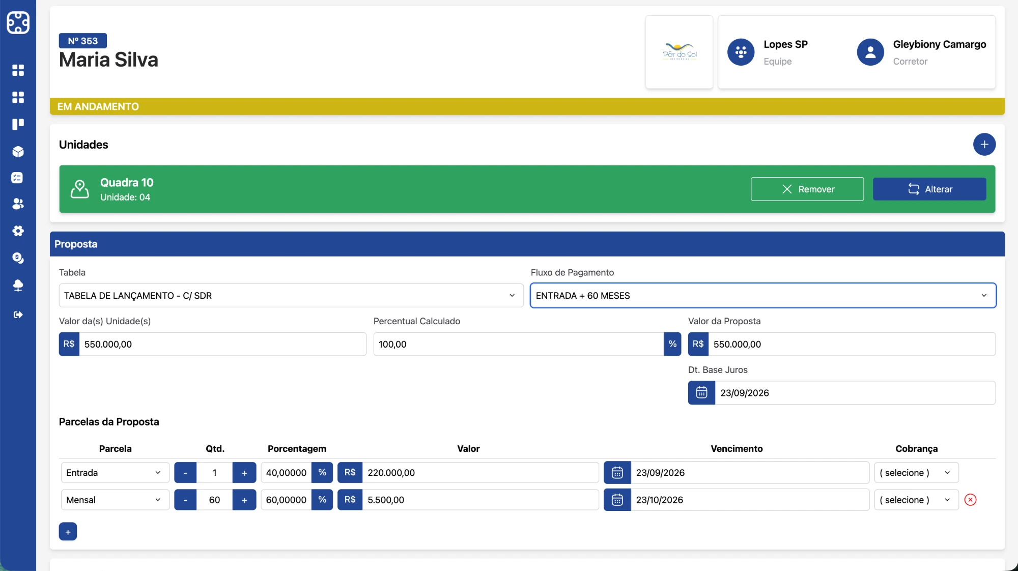Decrease Mensal quantity with minus button

pyautogui.click(x=185, y=500)
